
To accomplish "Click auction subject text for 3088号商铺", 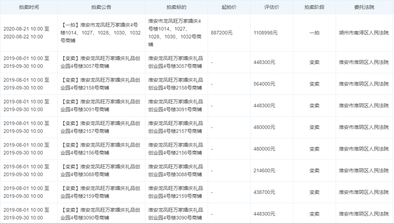I will pyautogui.click(x=175, y=171).
